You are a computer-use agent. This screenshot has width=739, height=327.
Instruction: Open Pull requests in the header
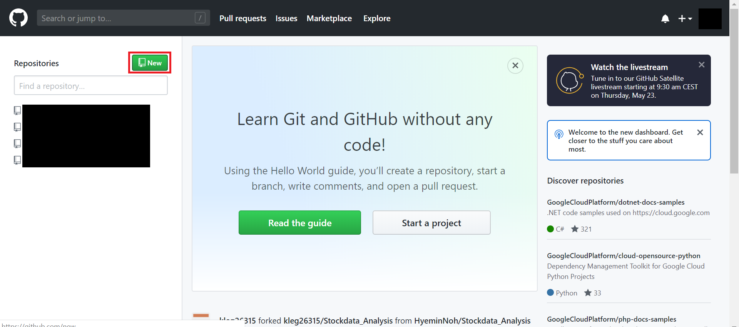click(x=243, y=18)
